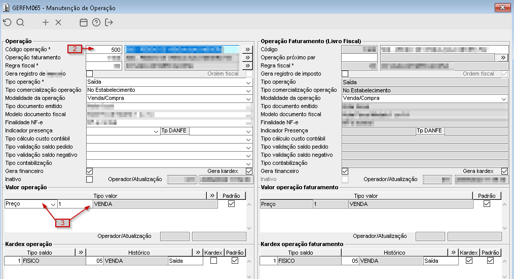Click FISICO cell in Kardex operação
This screenshot has height=279, width=514.
click(54, 261)
